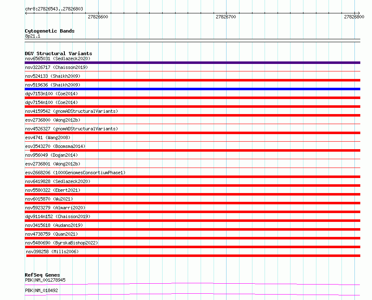Open gene PBK|NM_018492 label
372x300 pixels.
click(41, 290)
